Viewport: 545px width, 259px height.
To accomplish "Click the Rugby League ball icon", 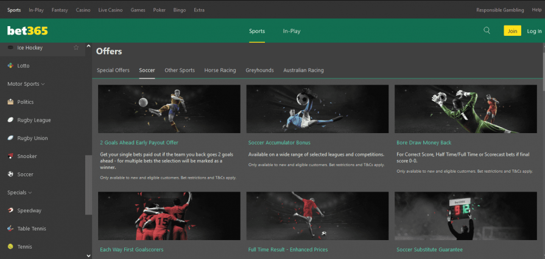I will 10,120.
